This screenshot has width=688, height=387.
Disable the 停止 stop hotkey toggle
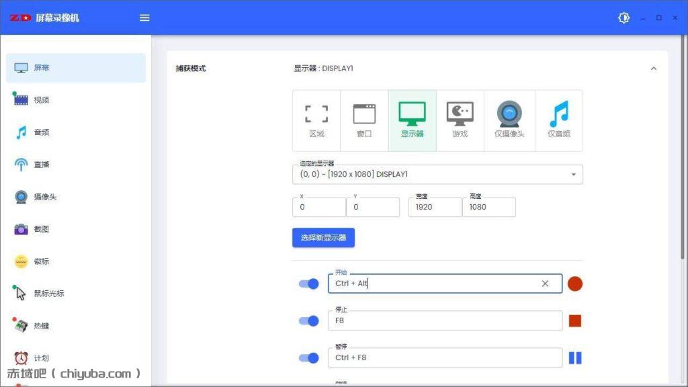tap(308, 320)
